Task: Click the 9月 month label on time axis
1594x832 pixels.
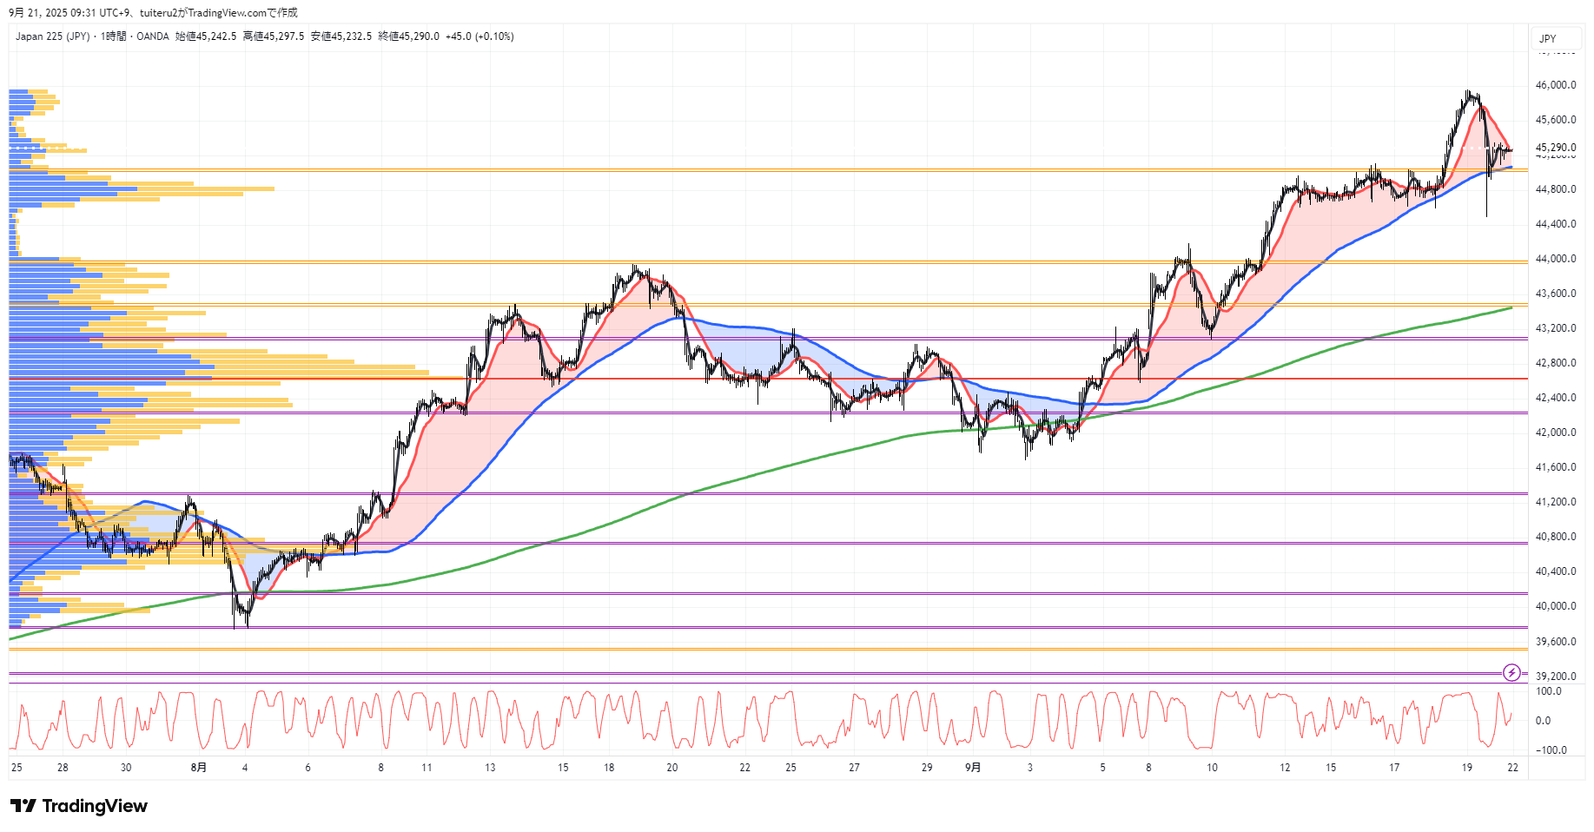Action: (x=973, y=767)
